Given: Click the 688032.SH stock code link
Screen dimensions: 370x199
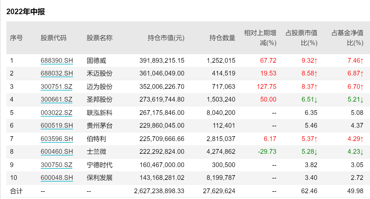Looking at the screenshot, I should 57,74.
